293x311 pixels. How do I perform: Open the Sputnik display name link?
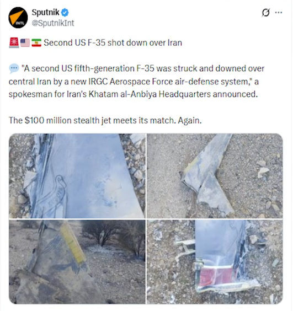point(45,13)
